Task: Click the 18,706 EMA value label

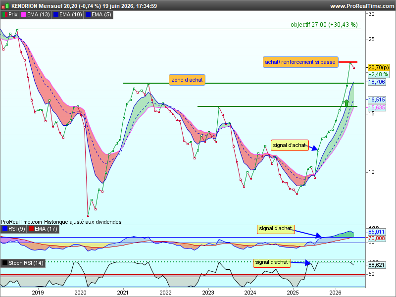Action: click(x=377, y=82)
